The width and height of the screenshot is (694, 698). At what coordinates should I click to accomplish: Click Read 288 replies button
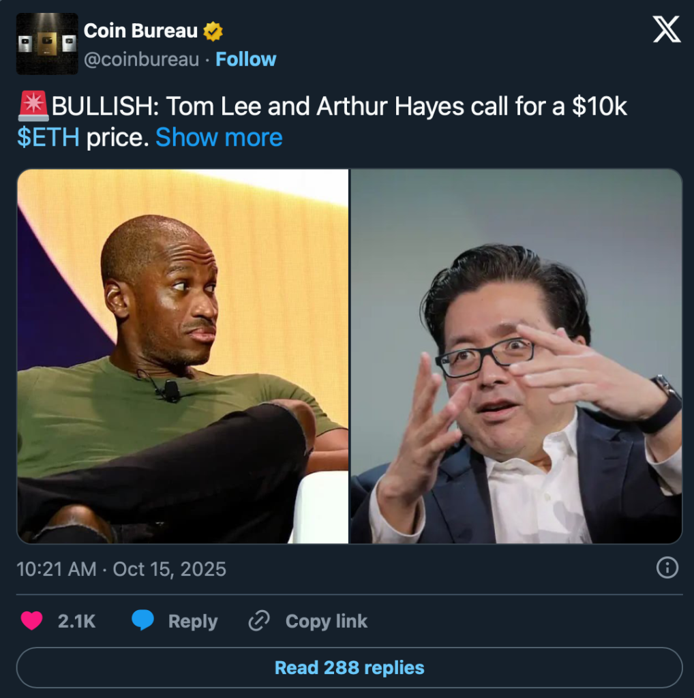(x=350, y=667)
